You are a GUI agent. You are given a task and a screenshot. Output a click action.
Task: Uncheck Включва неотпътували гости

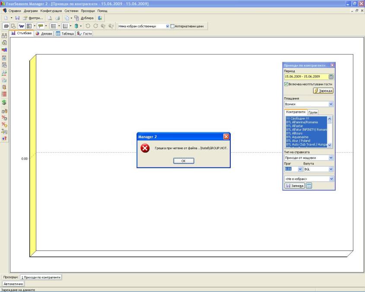point(286,84)
